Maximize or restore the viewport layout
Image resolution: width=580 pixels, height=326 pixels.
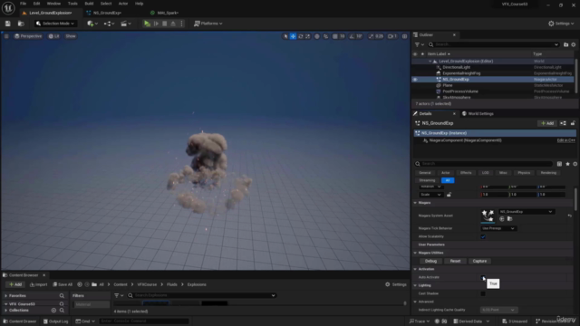click(405, 36)
